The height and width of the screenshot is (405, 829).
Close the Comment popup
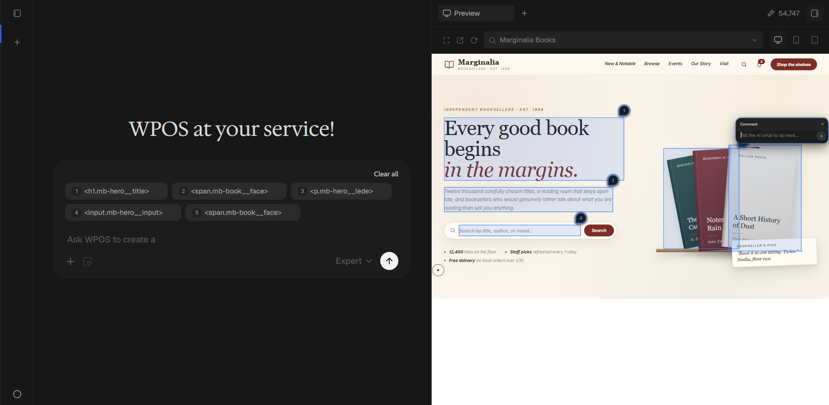(x=822, y=124)
